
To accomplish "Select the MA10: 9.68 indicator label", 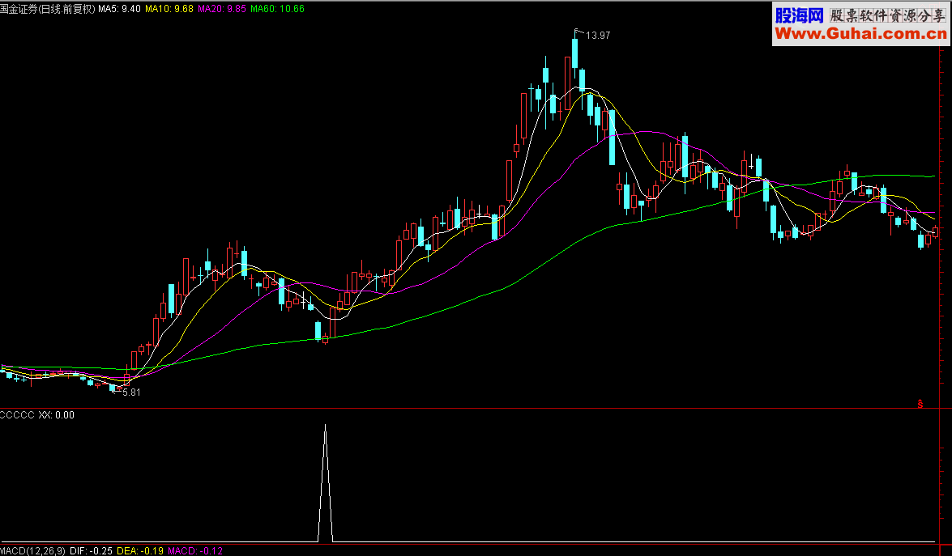I will 169,9.
